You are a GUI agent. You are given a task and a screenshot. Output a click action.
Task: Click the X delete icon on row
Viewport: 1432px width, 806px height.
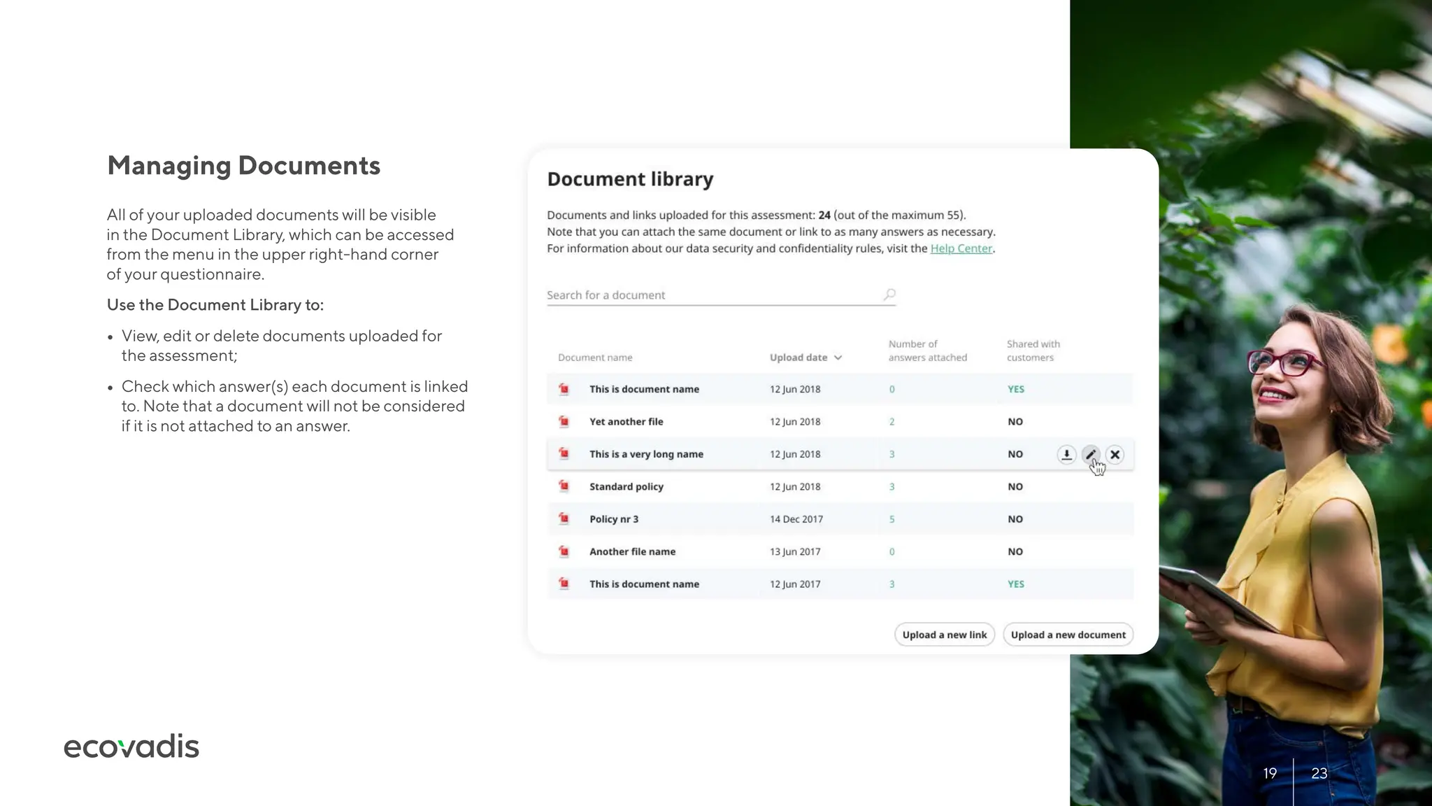tap(1115, 455)
